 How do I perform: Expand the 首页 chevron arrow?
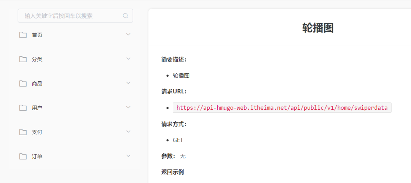[x=128, y=35]
